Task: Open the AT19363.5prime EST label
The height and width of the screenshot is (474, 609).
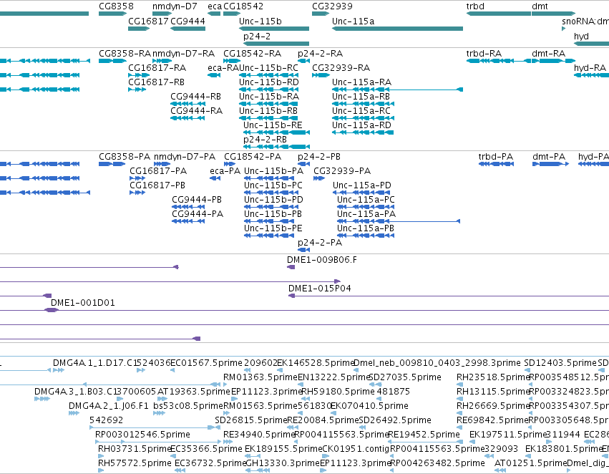Action: (x=194, y=391)
